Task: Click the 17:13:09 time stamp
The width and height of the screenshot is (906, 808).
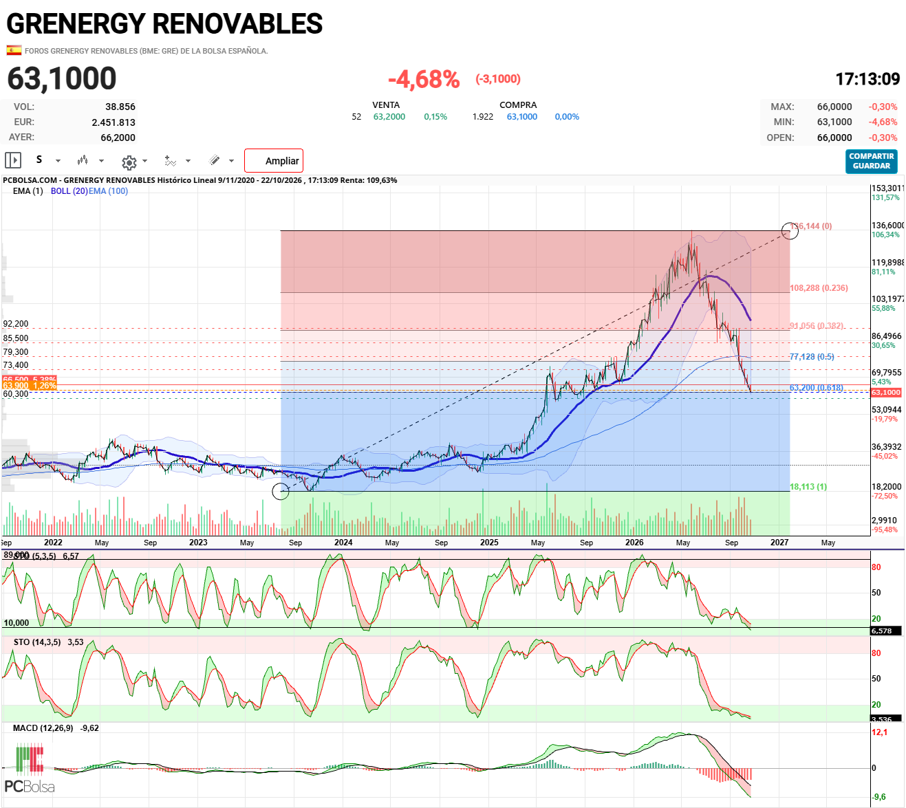Action: tap(867, 79)
